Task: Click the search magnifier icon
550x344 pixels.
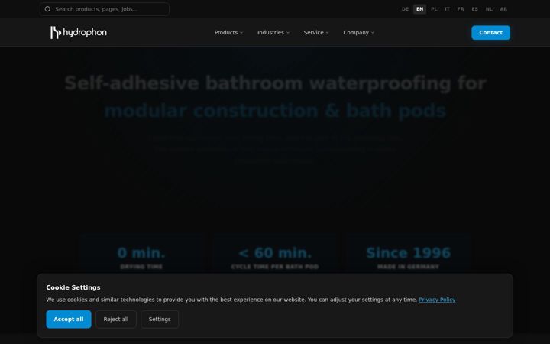Action: click(x=47, y=9)
